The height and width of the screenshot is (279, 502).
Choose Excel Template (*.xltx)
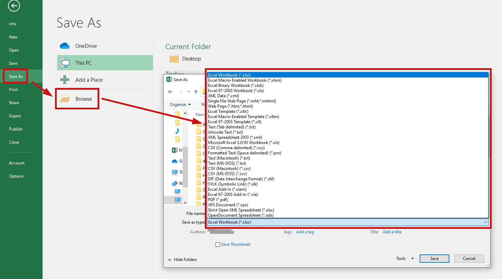pos(348,111)
